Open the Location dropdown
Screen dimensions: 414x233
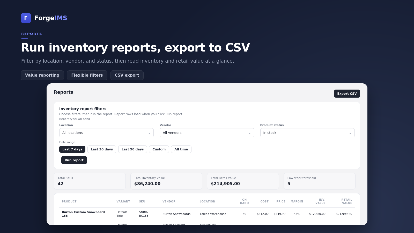coord(106,133)
